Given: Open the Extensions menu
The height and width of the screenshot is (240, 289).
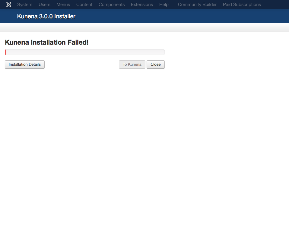Looking at the screenshot, I should tap(142, 5).
